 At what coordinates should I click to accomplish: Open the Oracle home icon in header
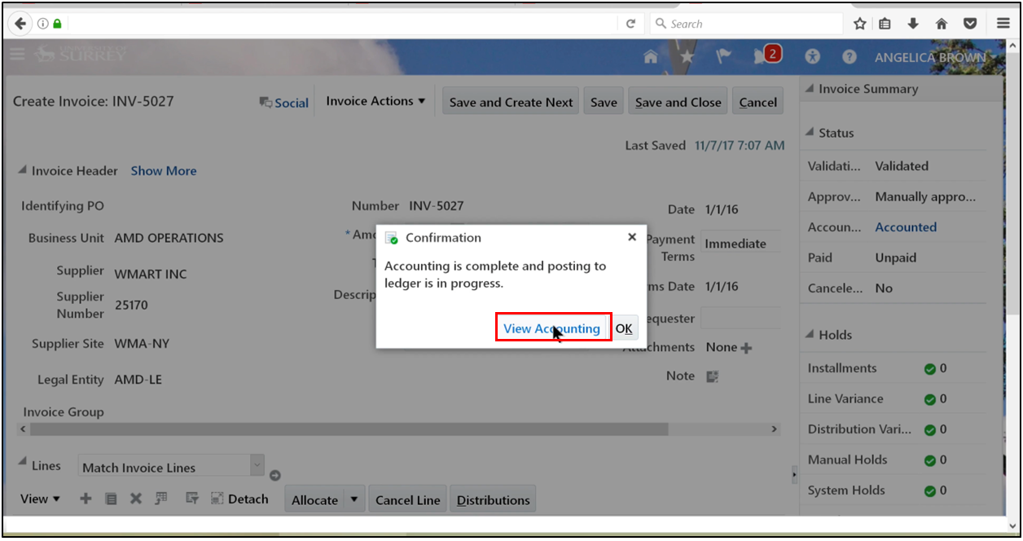(x=651, y=57)
